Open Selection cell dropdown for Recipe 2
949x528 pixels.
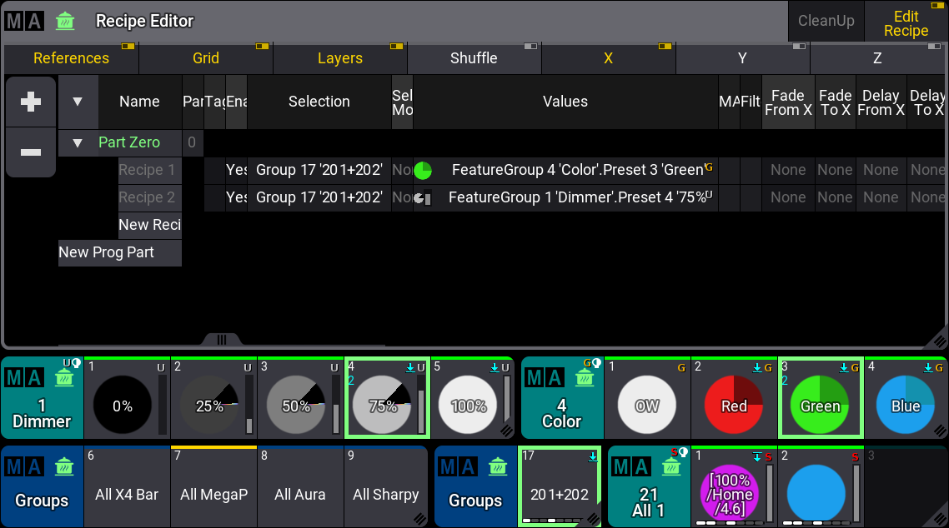[319, 198]
